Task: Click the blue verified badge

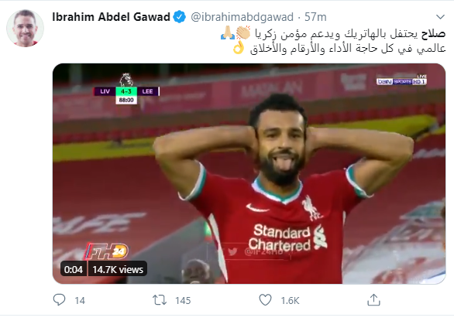Action: (x=179, y=17)
